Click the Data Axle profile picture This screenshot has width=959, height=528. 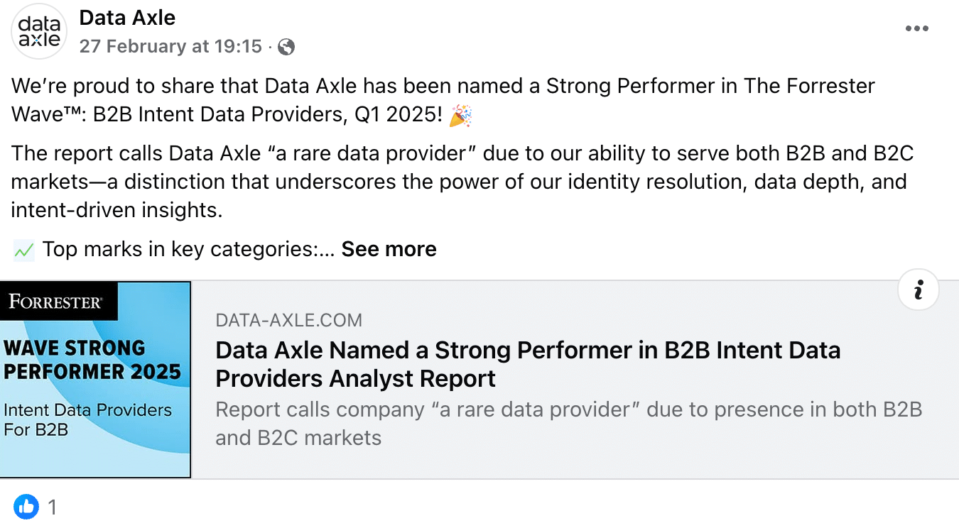[39, 31]
